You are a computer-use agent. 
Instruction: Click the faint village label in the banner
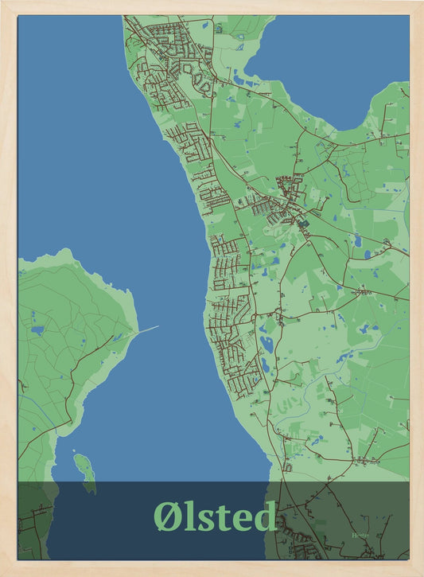coord(360,536)
